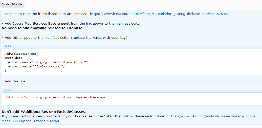Click the Code: header above #AdditionalJar
The height and width of the screenshot is (128, 262).
(x=8, y=90)
